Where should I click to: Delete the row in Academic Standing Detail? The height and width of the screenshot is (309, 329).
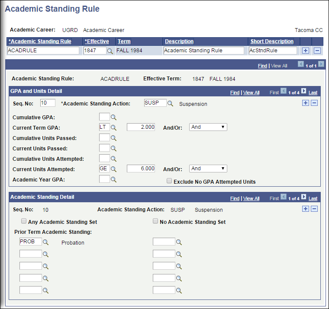[x=314, y=209]
